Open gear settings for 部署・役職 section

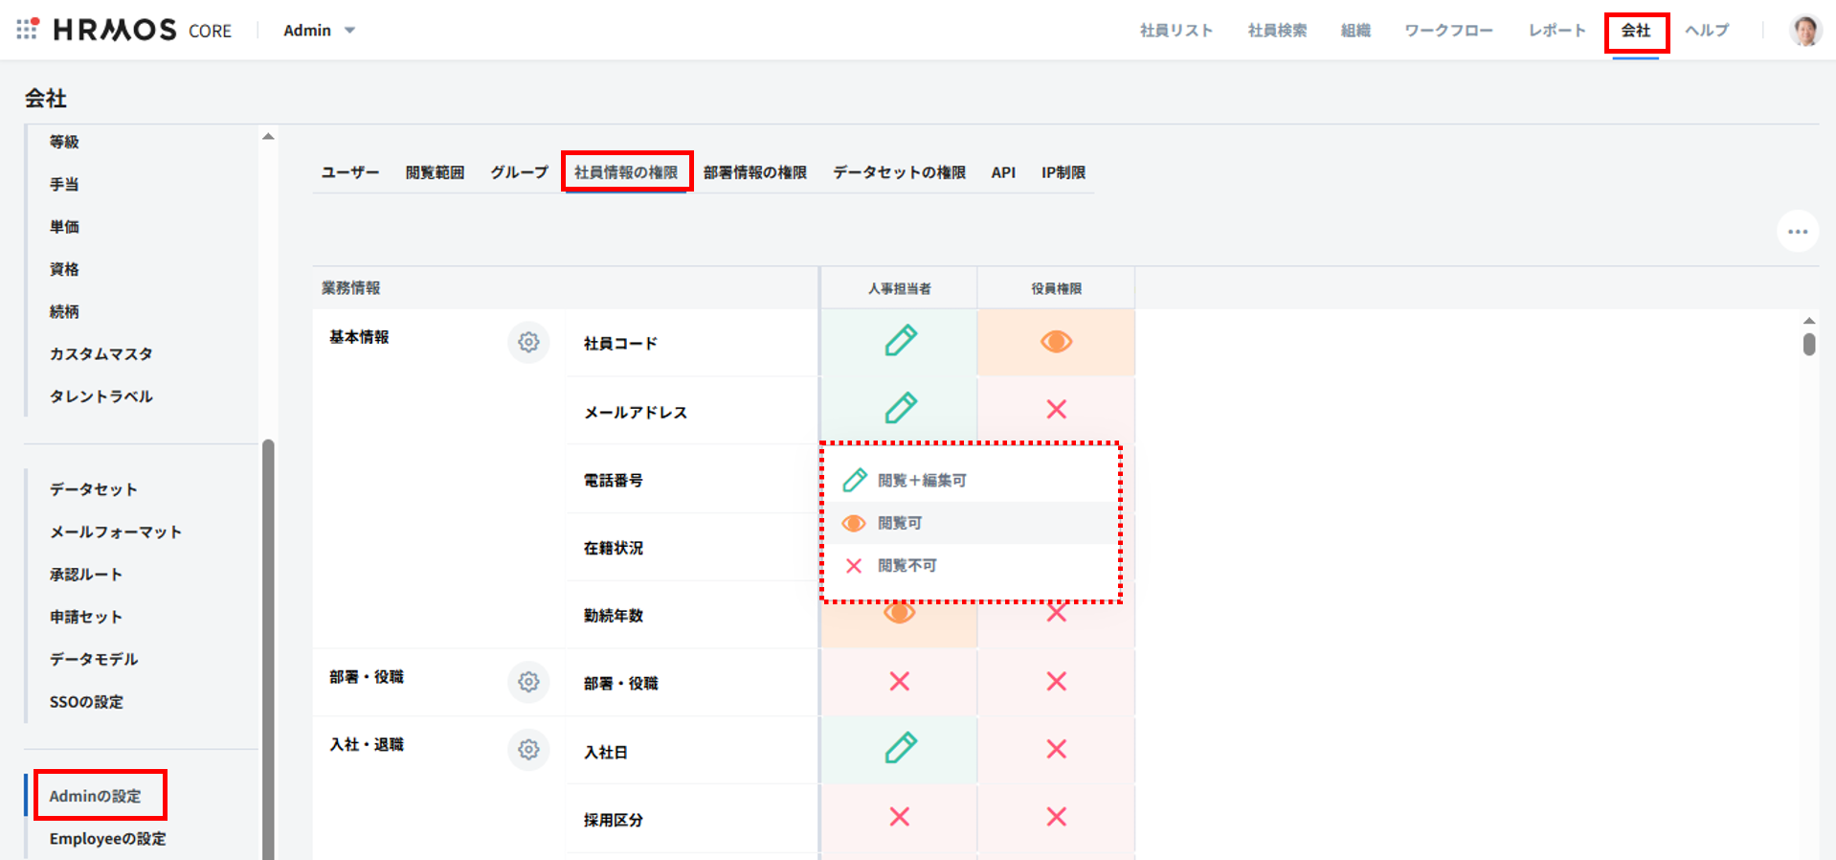528,682
